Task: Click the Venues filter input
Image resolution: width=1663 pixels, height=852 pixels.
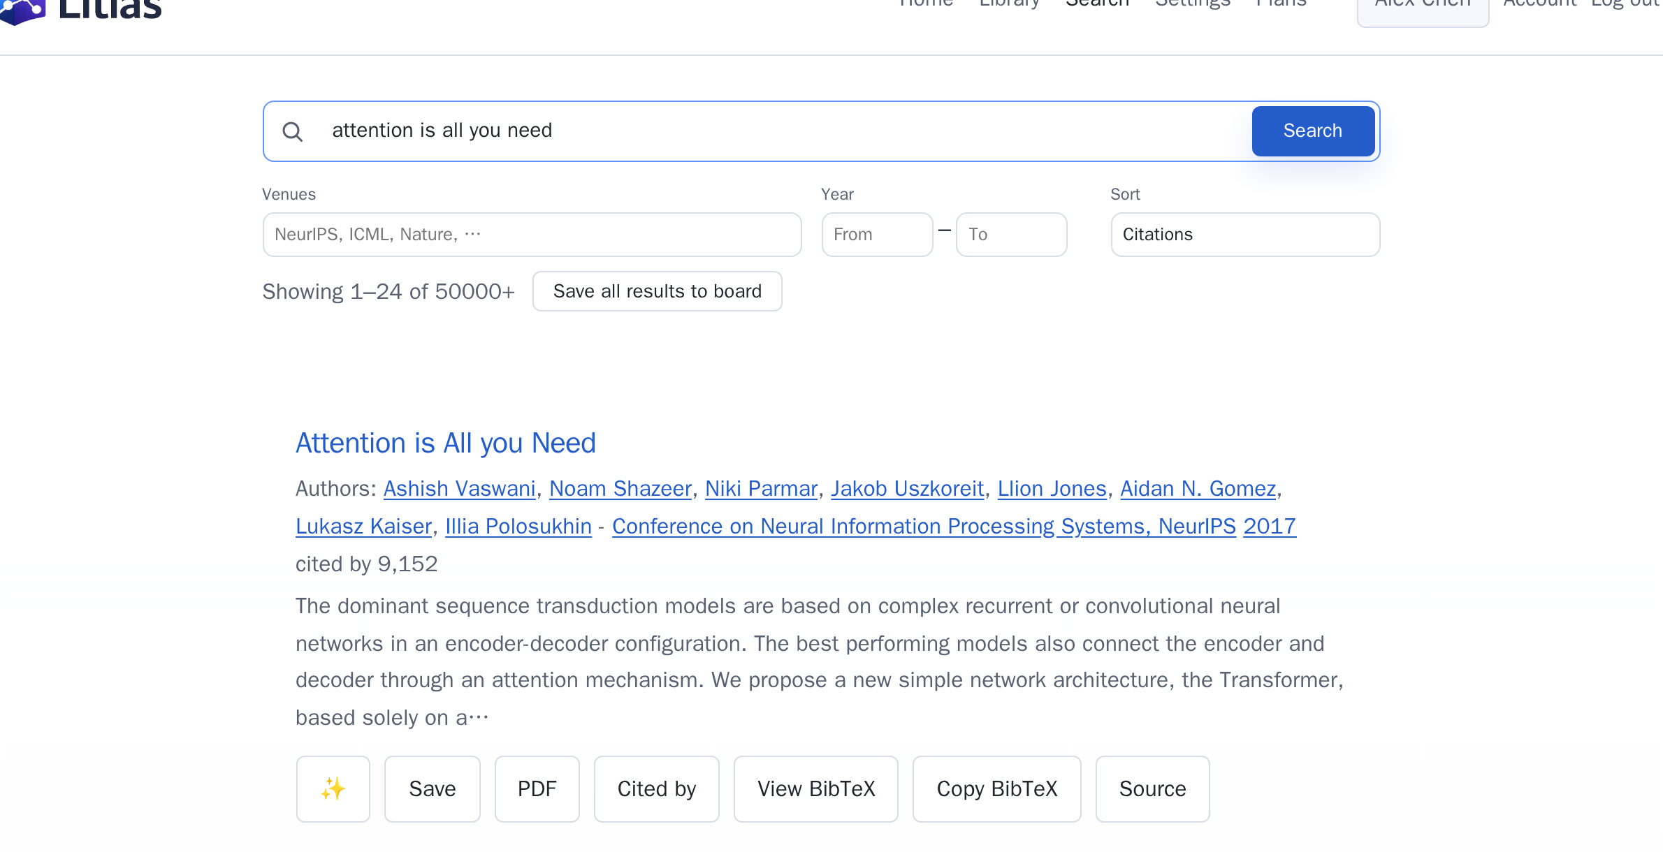Action: click(x=532, y=234)
